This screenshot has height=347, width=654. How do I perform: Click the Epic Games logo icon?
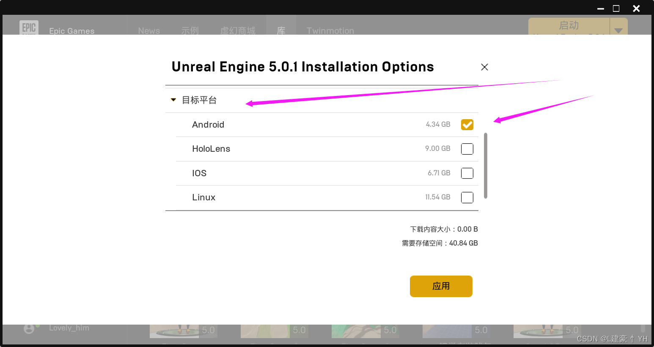[x=29, y=27]
